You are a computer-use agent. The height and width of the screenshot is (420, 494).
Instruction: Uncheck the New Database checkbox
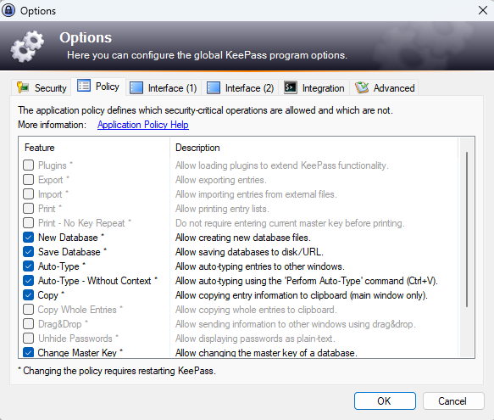point(28,238)
